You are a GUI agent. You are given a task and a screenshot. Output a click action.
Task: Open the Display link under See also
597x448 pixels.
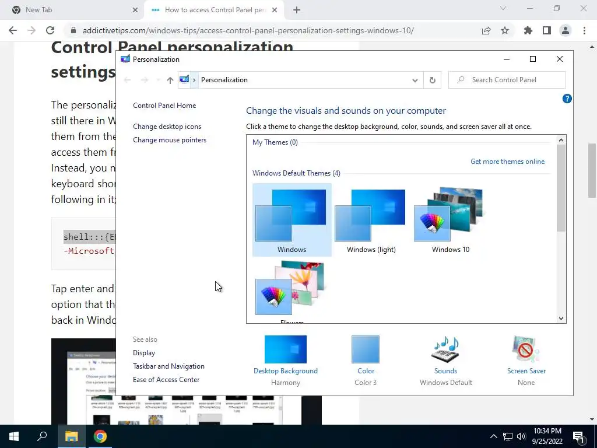coord(144,353)
